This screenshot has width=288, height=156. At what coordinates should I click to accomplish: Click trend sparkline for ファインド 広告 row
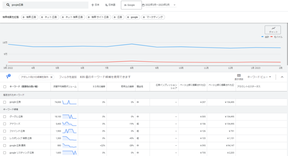[69, 131]
